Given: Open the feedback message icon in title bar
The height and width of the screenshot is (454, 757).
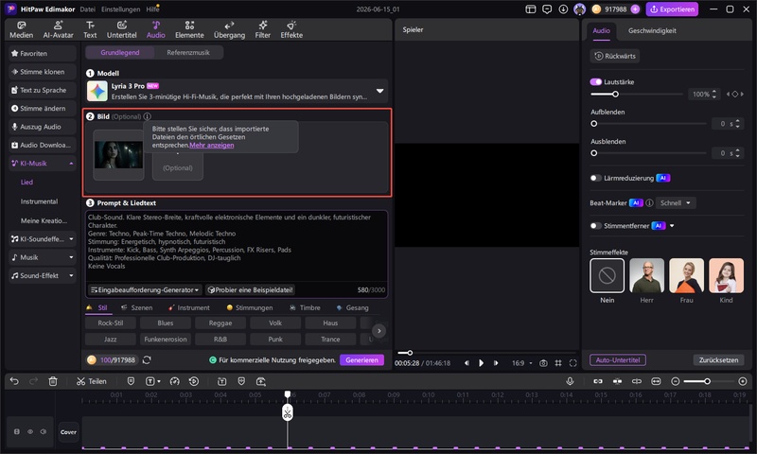Looking at the screenshot, I should (x=547, y=9).
